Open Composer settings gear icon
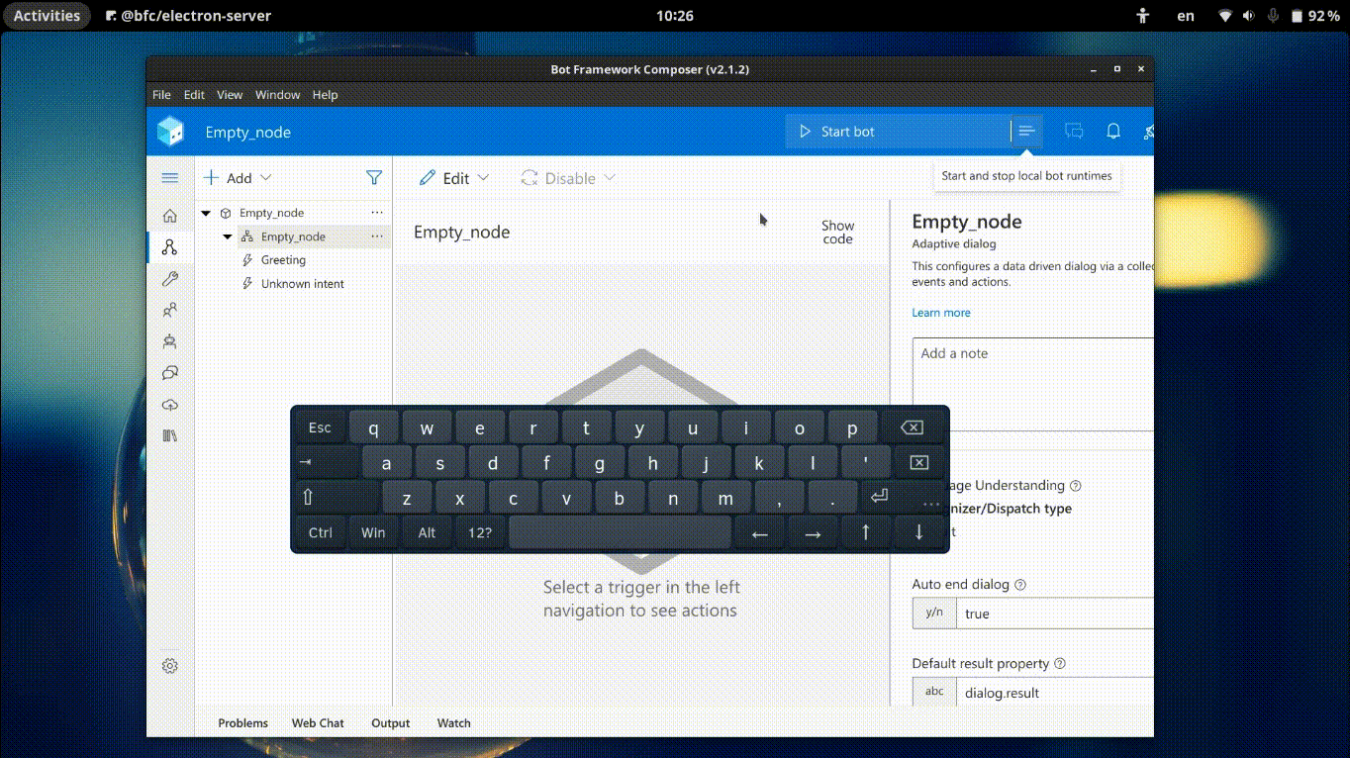The width and height of the screenshot is (1350, 758). click(169, 666)
